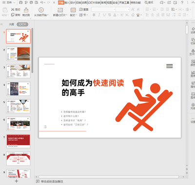The height and width of the screenshot is (185, 195).
Task: Click the 剪切 (Cut) scissors icon
Action: click(x=13, y=10)
